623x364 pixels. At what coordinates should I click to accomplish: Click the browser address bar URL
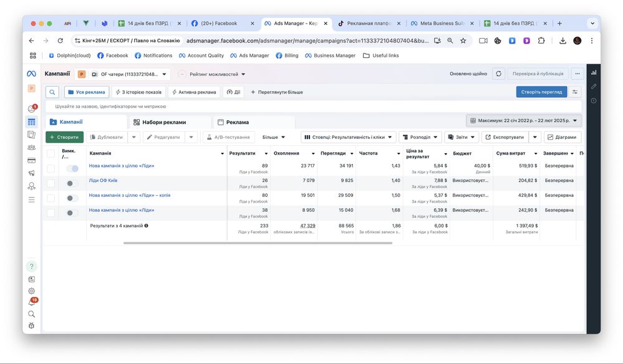(x=307, y=41)
